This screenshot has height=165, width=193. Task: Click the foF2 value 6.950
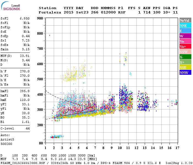[x=25, y=18]
